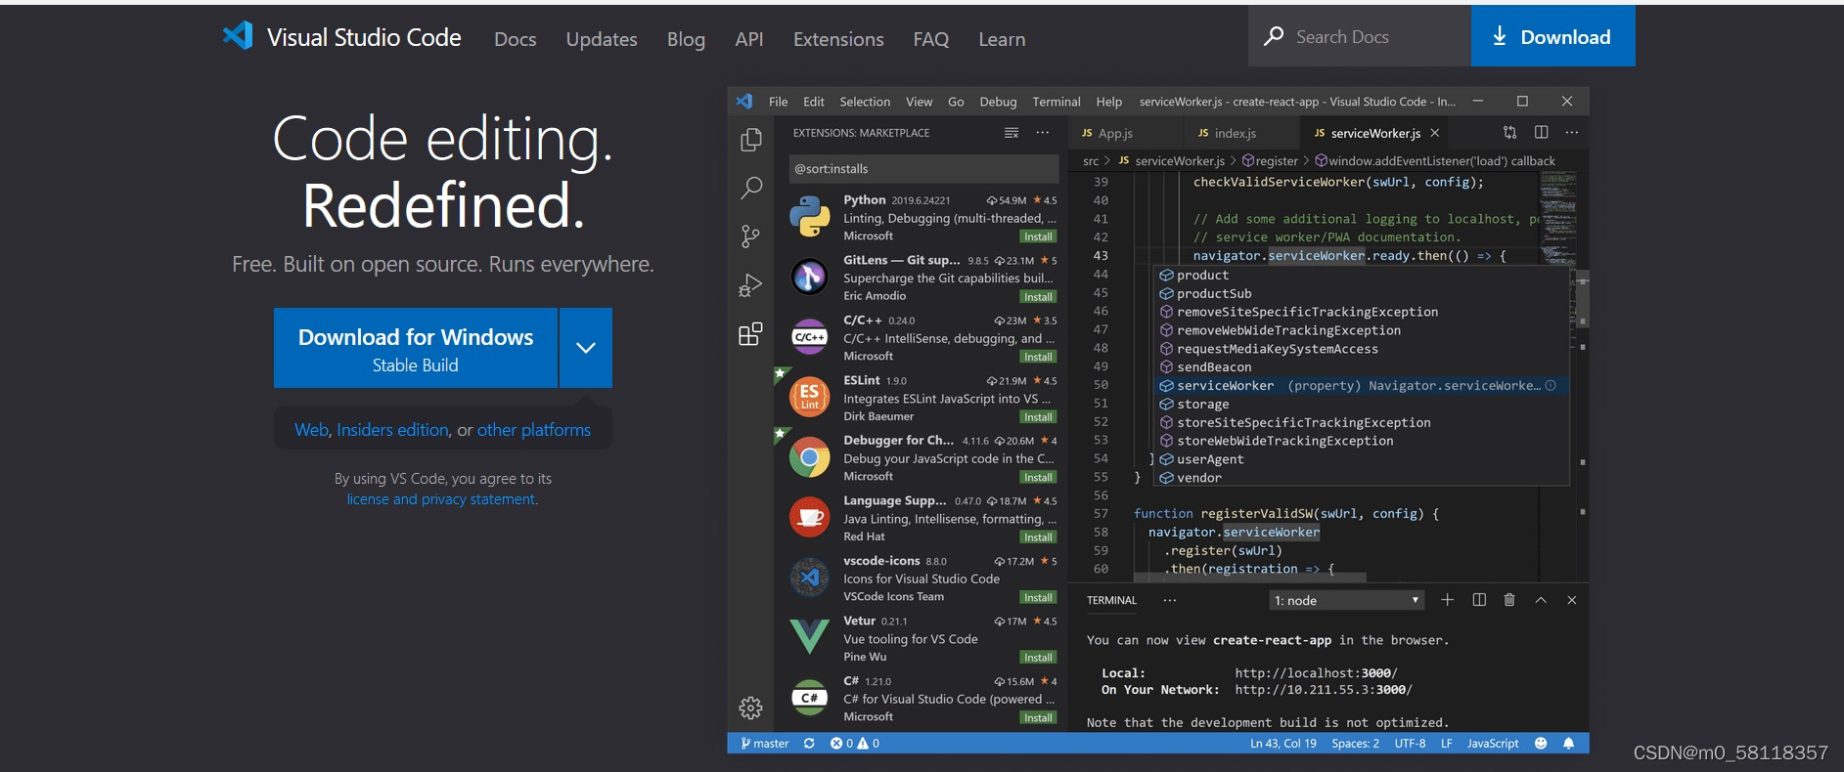This screenshot has height=772, width=1844.
Task: Expand the 'src' breadcrumb segment
Action: (1091, 161)
